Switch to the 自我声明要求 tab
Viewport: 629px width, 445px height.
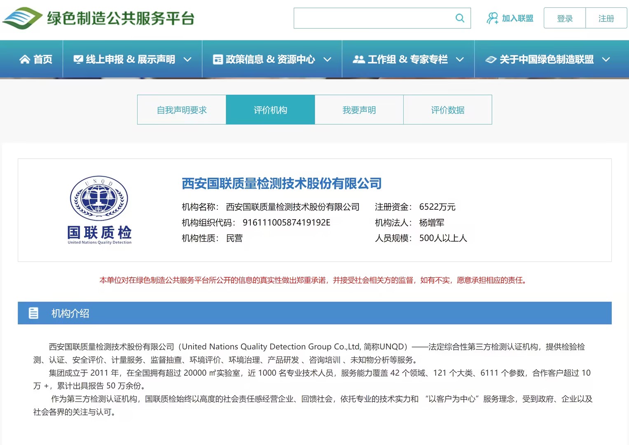pos(181,110)
